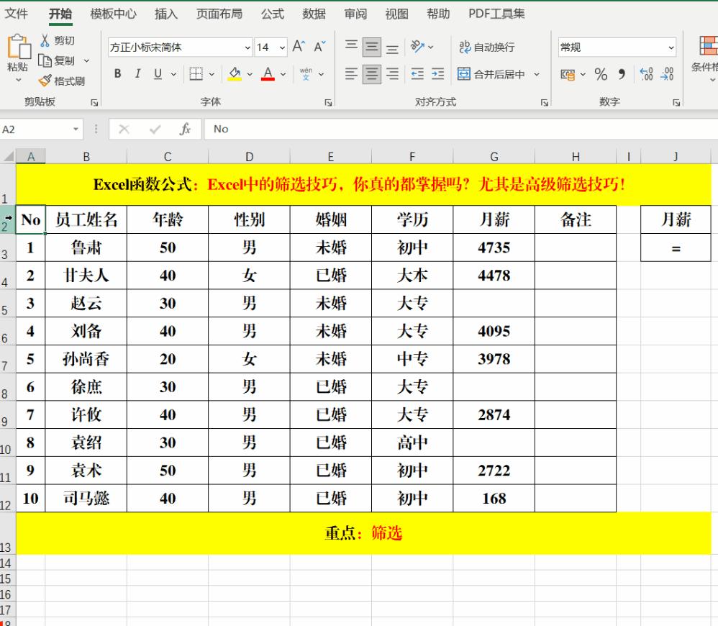Select center alignment in the ribbon
This screenshot has height=626, width=718.
click(371, 73)
